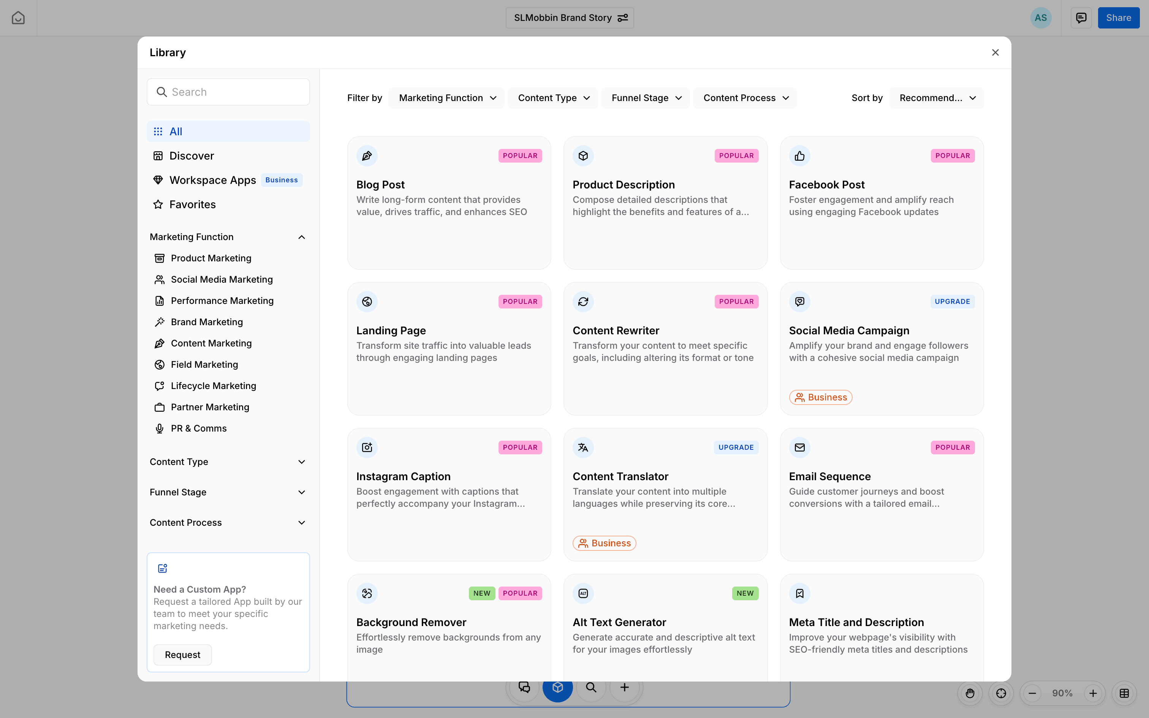
Task: Click workflow settings icon beside SLMobbin Brand Story
Action: tap(623, 17)
